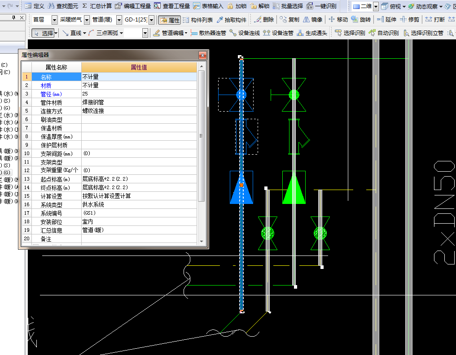Edit the 管径(mm) value 25
The width and height of the screenshot is (456, 355).
coord(139,94)
